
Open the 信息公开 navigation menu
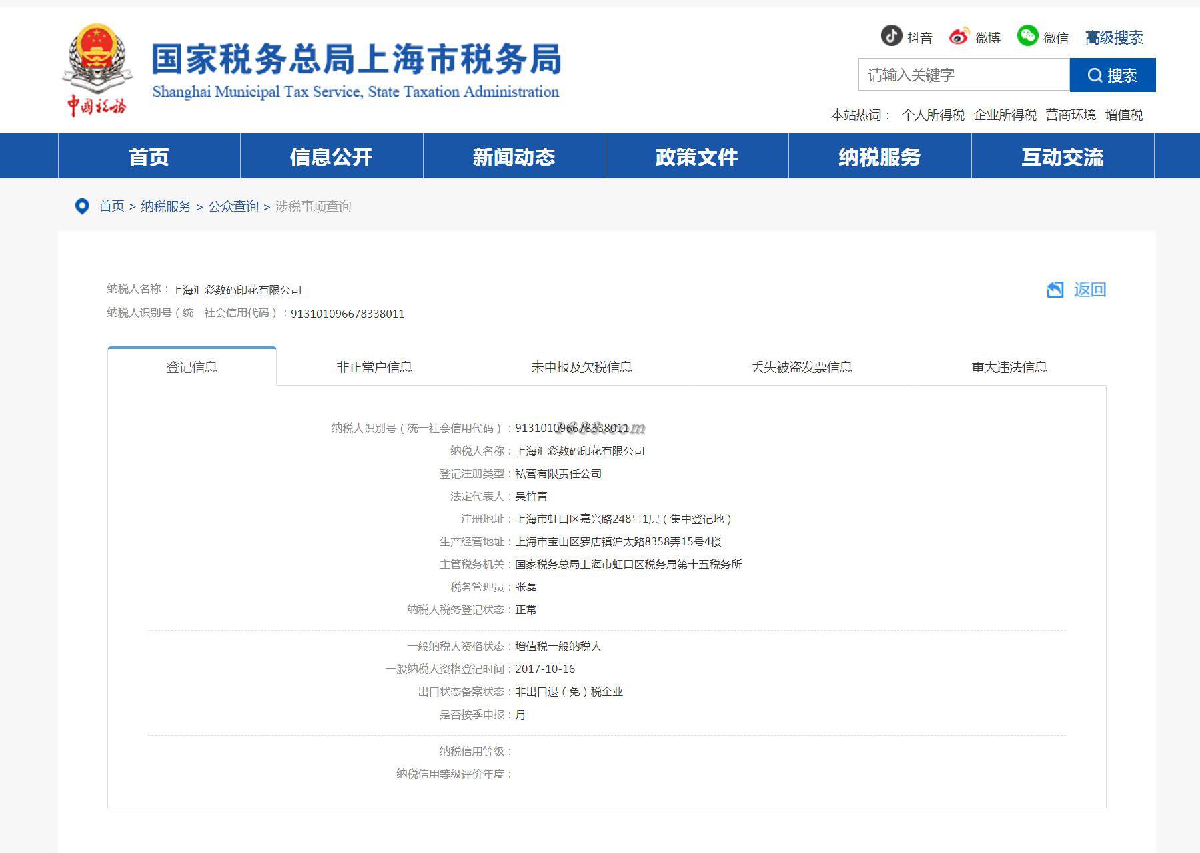click(332, 156)
